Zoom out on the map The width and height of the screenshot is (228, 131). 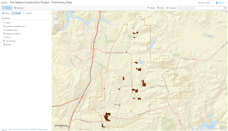click(x=56, y=22)
